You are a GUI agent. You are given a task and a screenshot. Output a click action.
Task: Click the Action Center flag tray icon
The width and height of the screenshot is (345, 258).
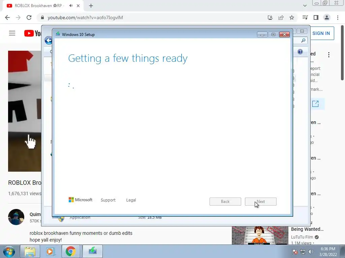pyautogui.click(x=294, y=252)
